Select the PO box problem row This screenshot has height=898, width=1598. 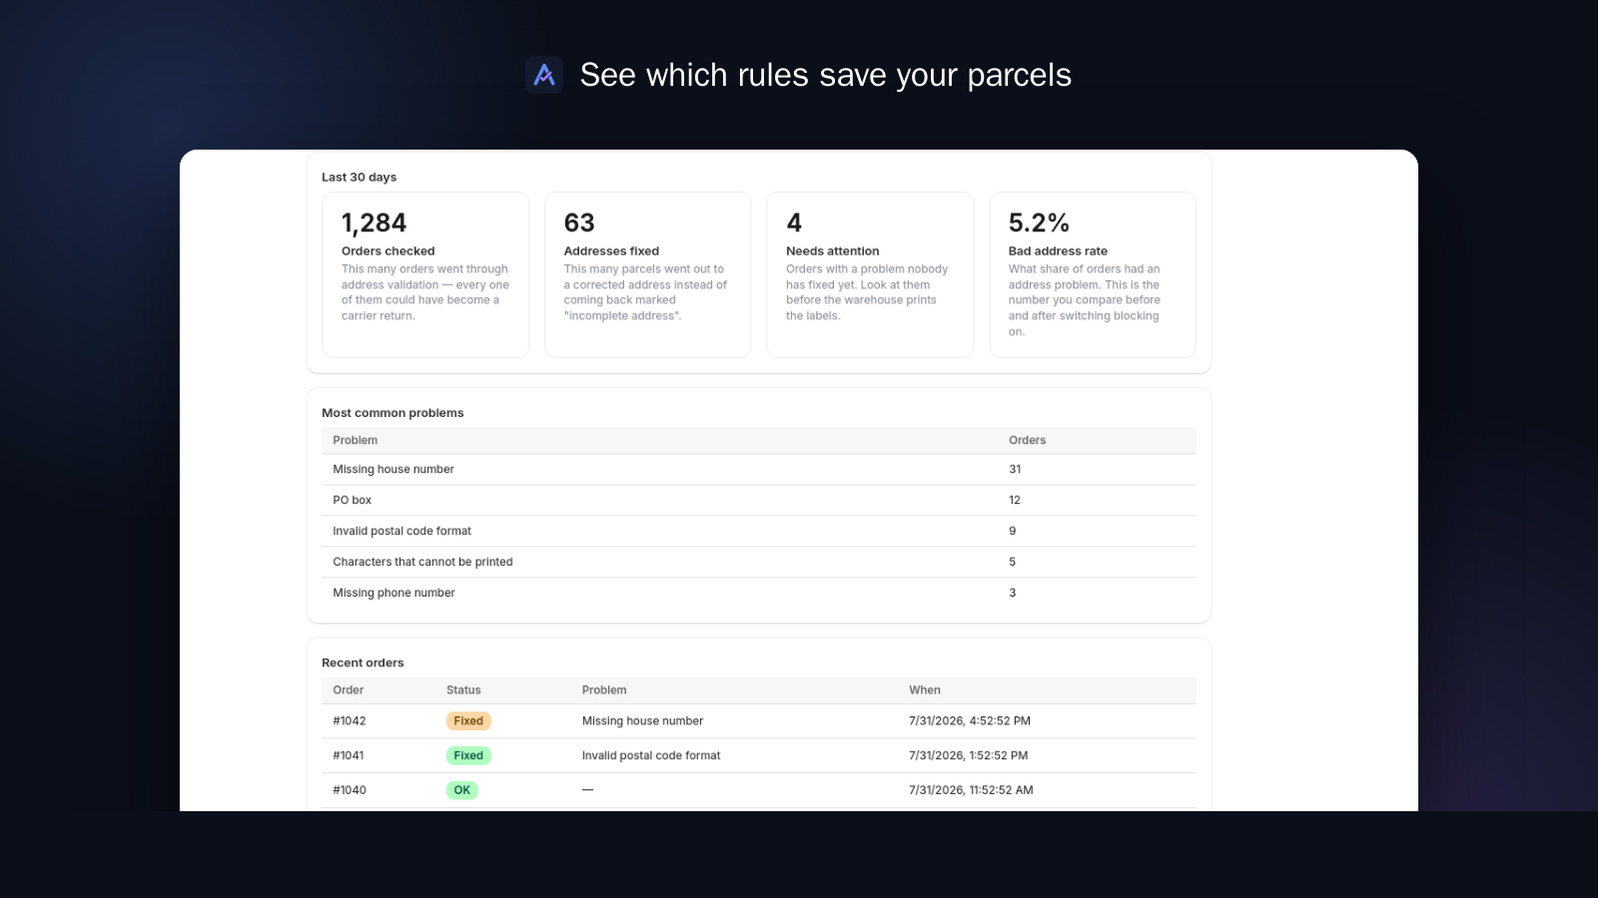click(759, 501)
